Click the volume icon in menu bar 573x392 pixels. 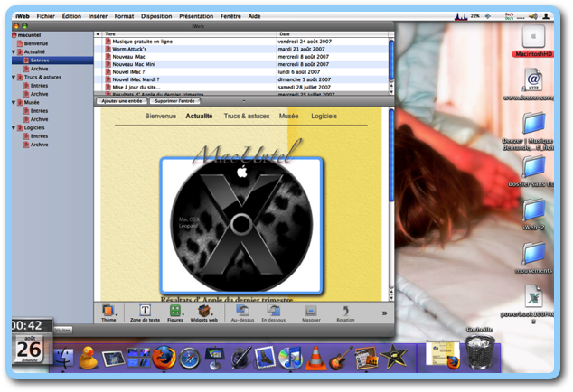pyautogui.click(x=533, y=16)
